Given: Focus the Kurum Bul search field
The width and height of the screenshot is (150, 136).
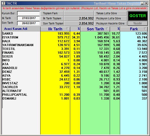Looking at the screenshot, I should pyautogui.click(x=28, y=13).
